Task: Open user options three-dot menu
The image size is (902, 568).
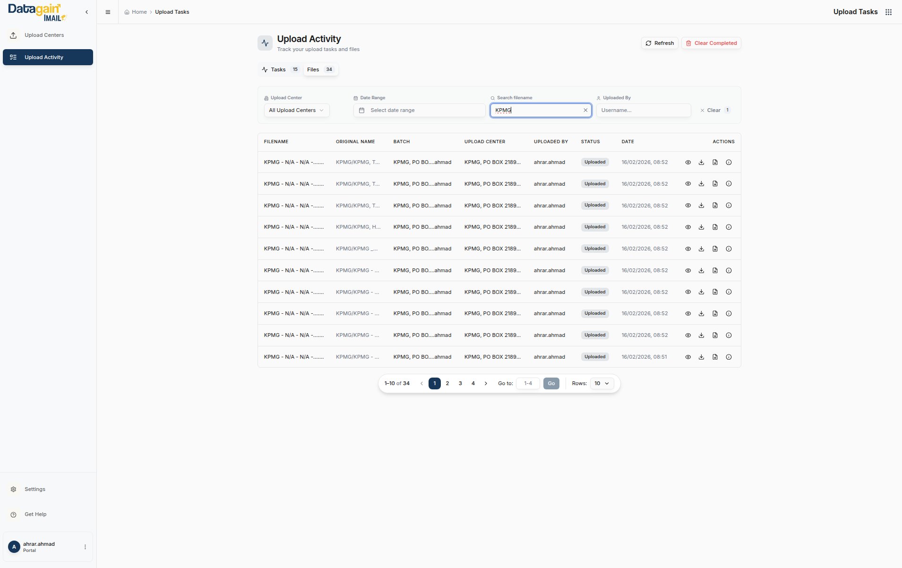Action: (x=85, y=547)
